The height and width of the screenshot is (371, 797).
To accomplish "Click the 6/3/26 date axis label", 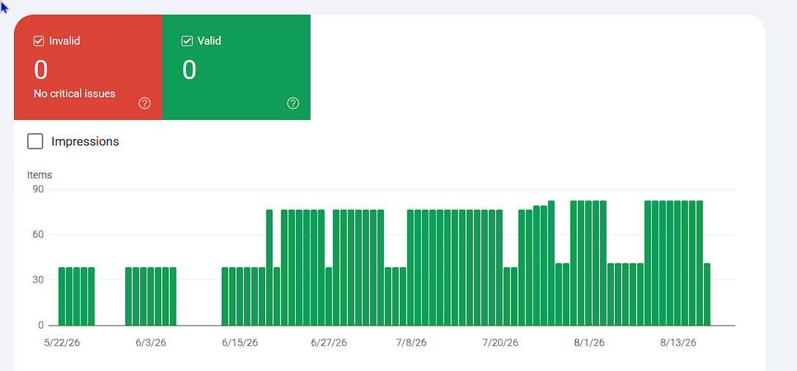I will (151, 343).
